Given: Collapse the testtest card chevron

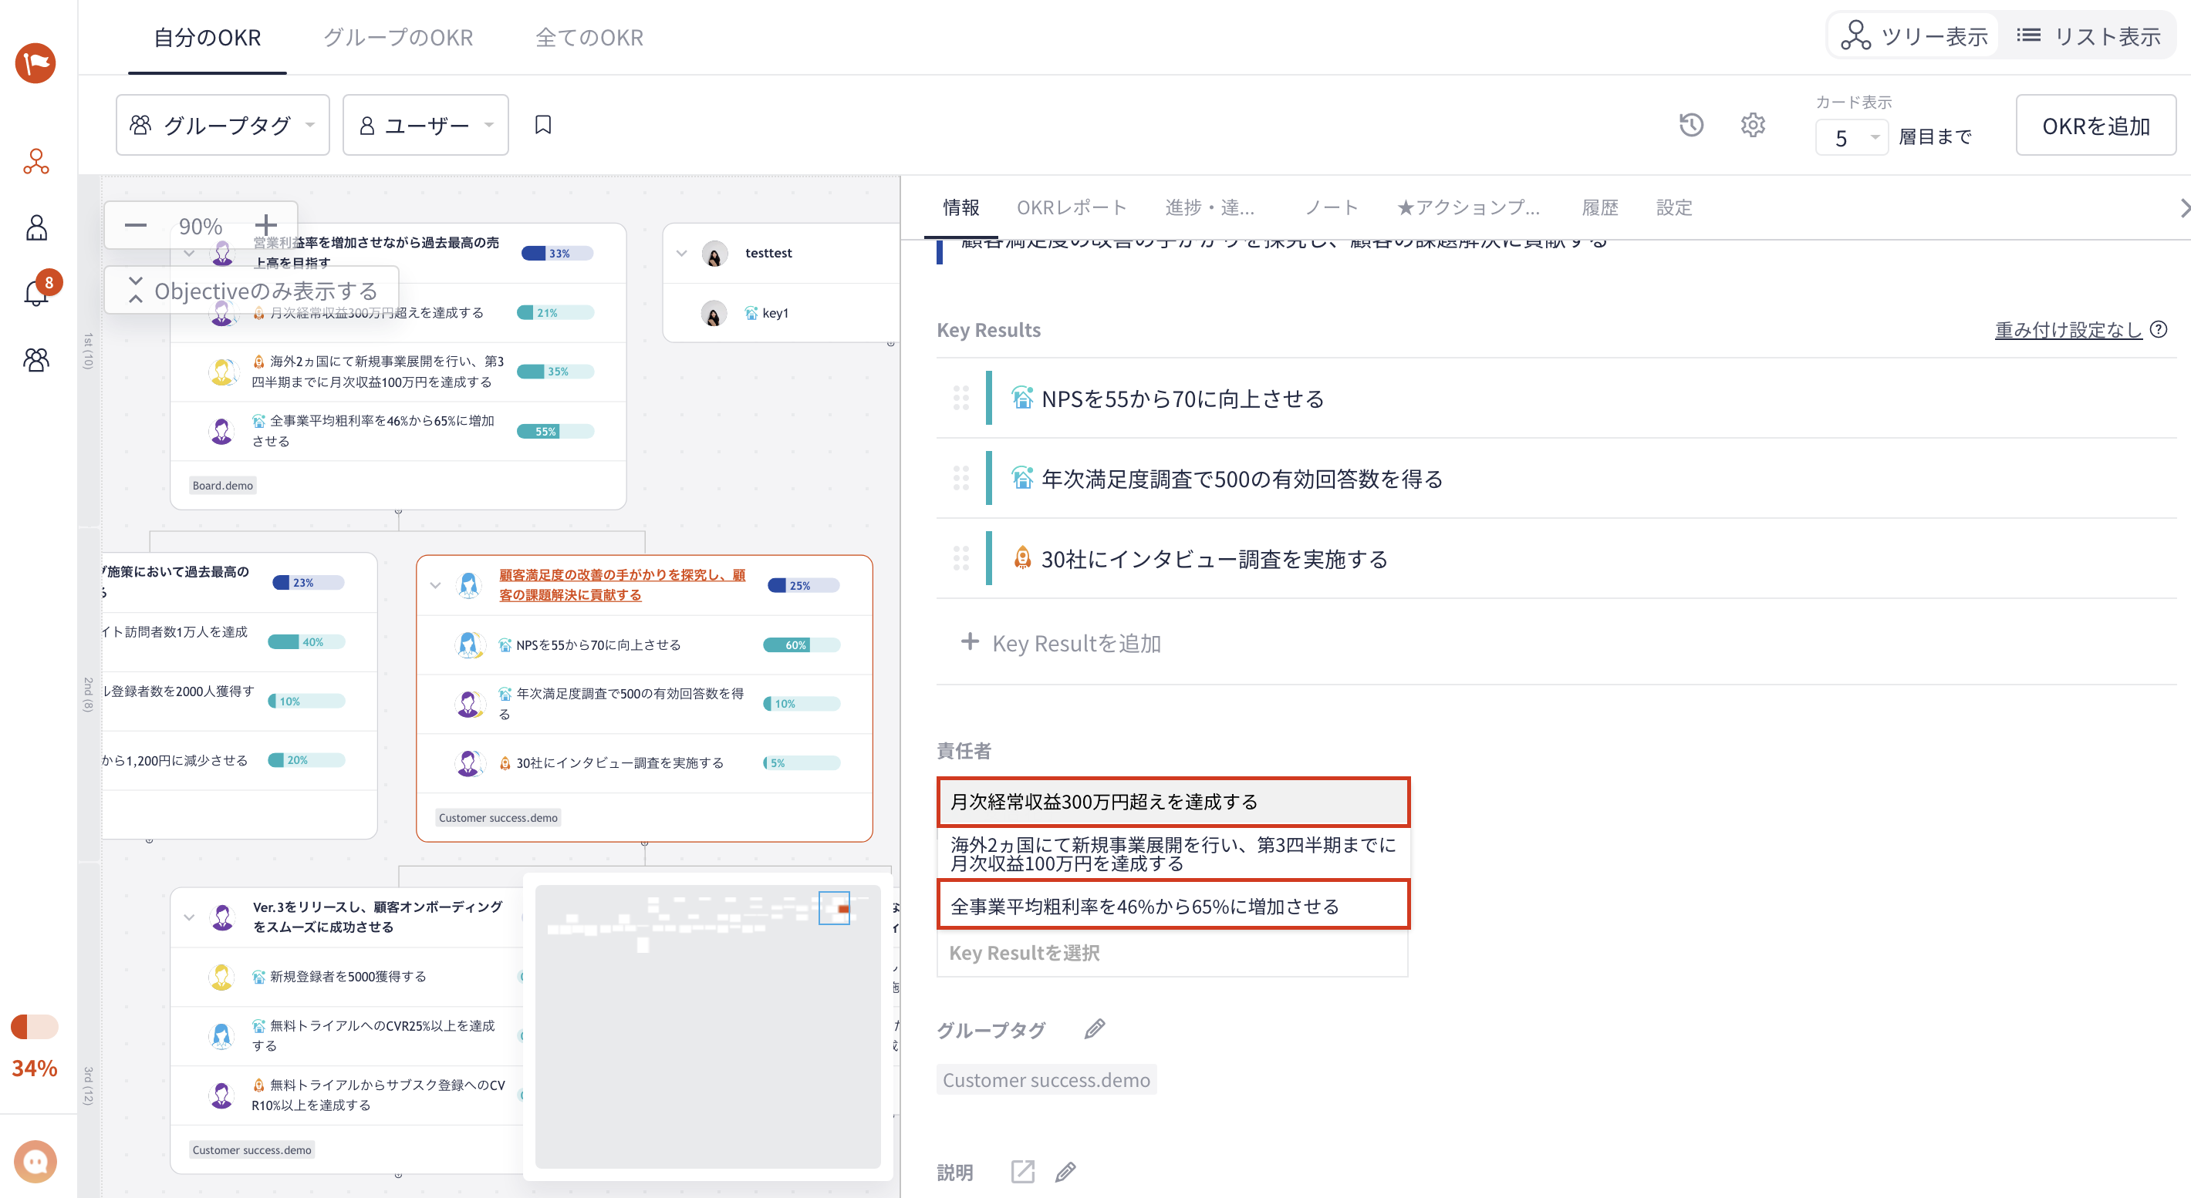Looking at the screenshot, I should [681, 253].
